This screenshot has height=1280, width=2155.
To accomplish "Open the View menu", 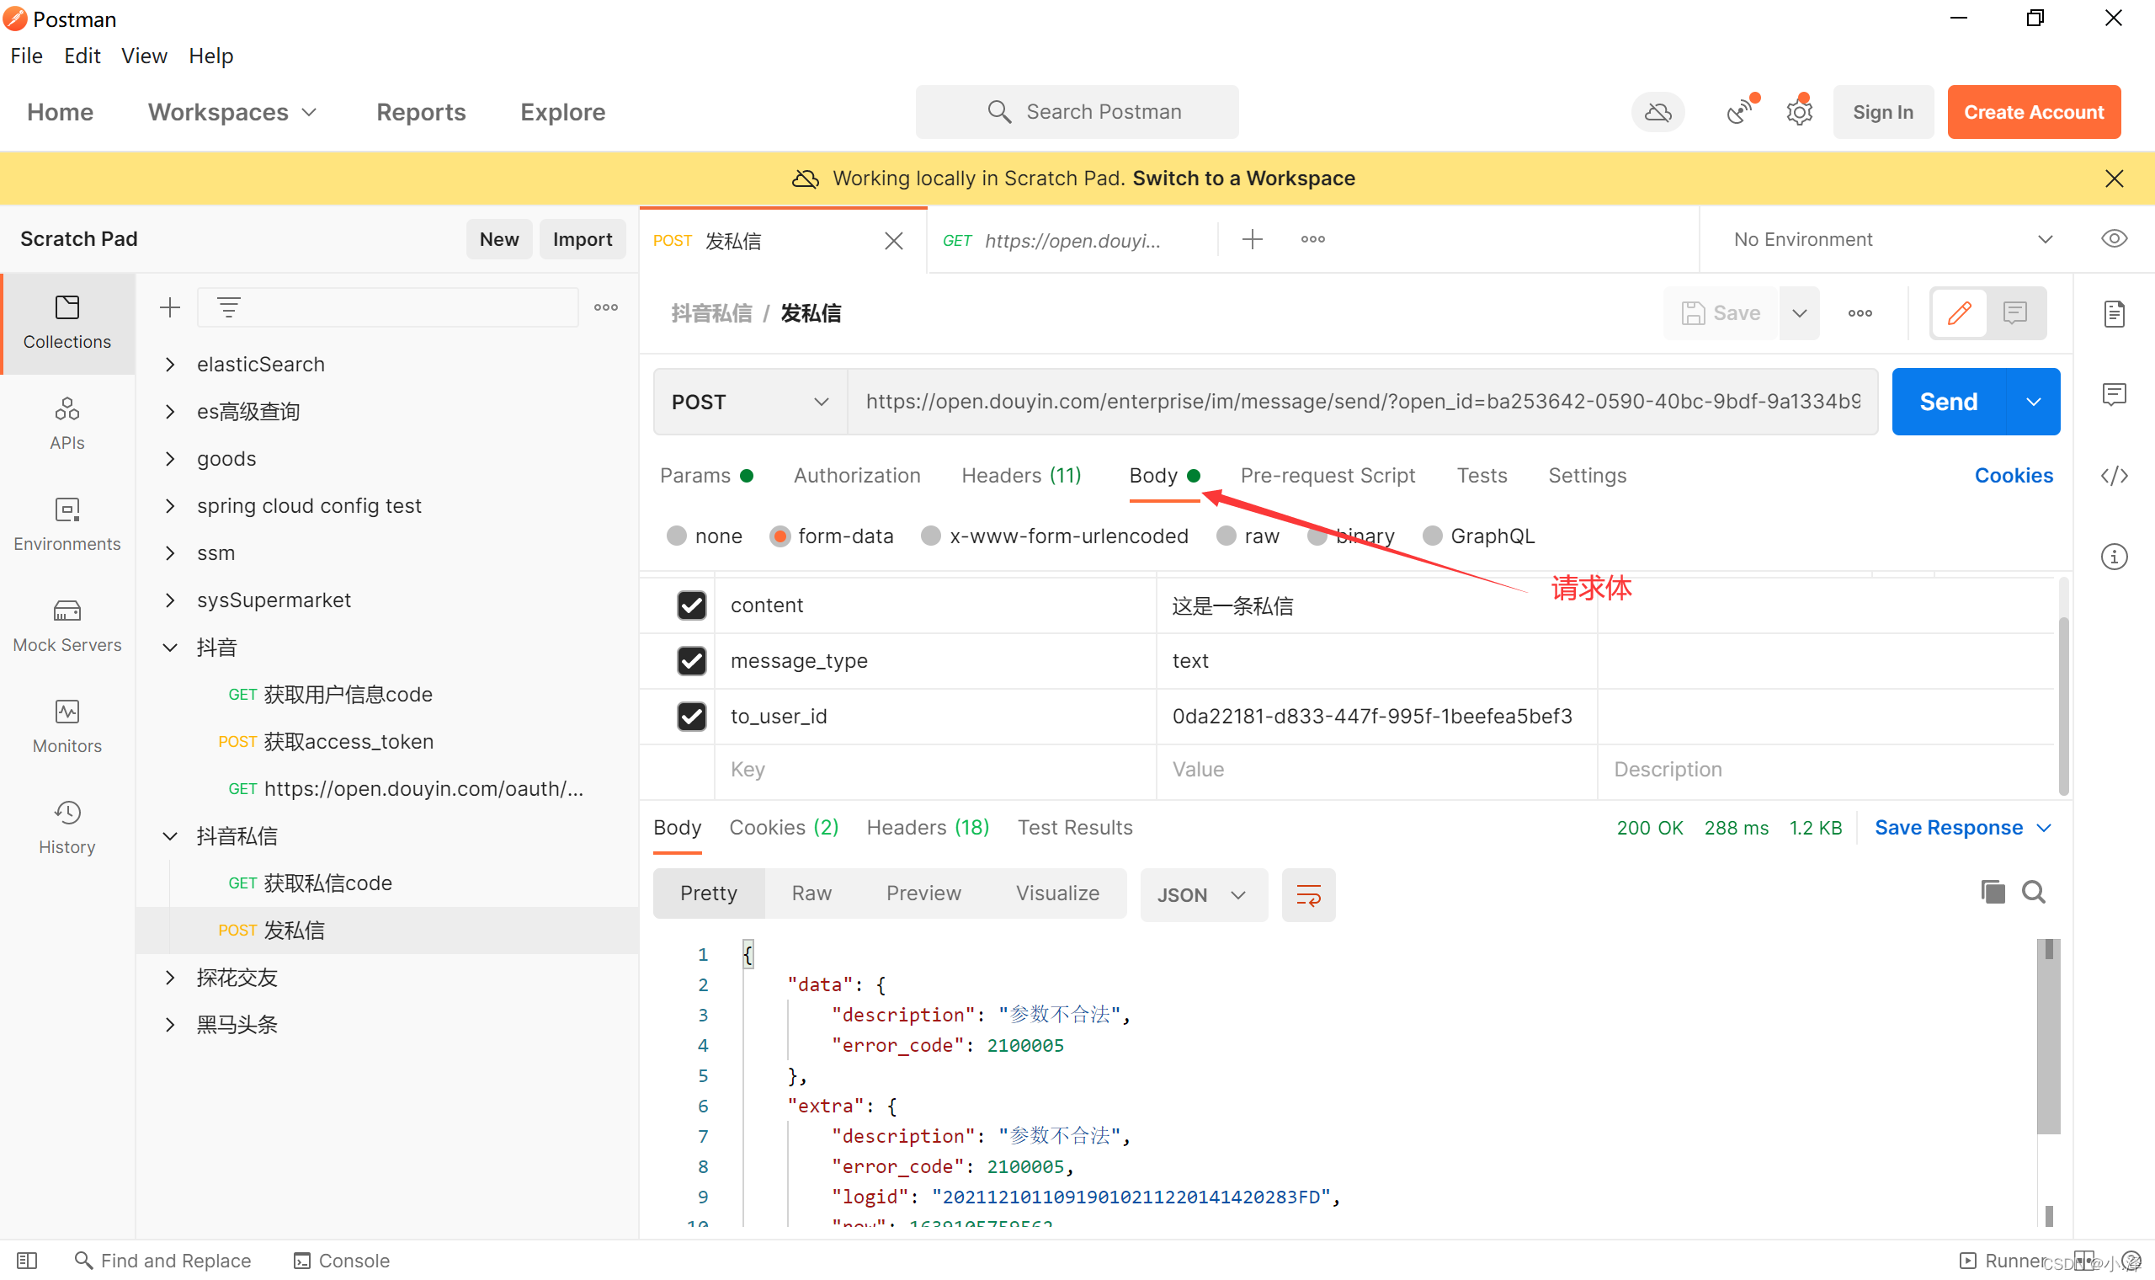I will click(x=144, y=56).
